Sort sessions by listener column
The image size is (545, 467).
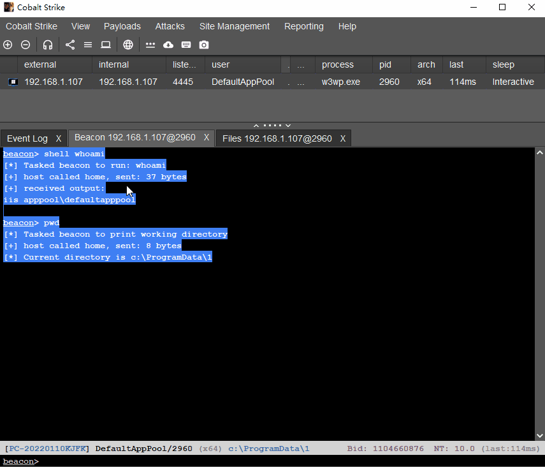[185, 64]
